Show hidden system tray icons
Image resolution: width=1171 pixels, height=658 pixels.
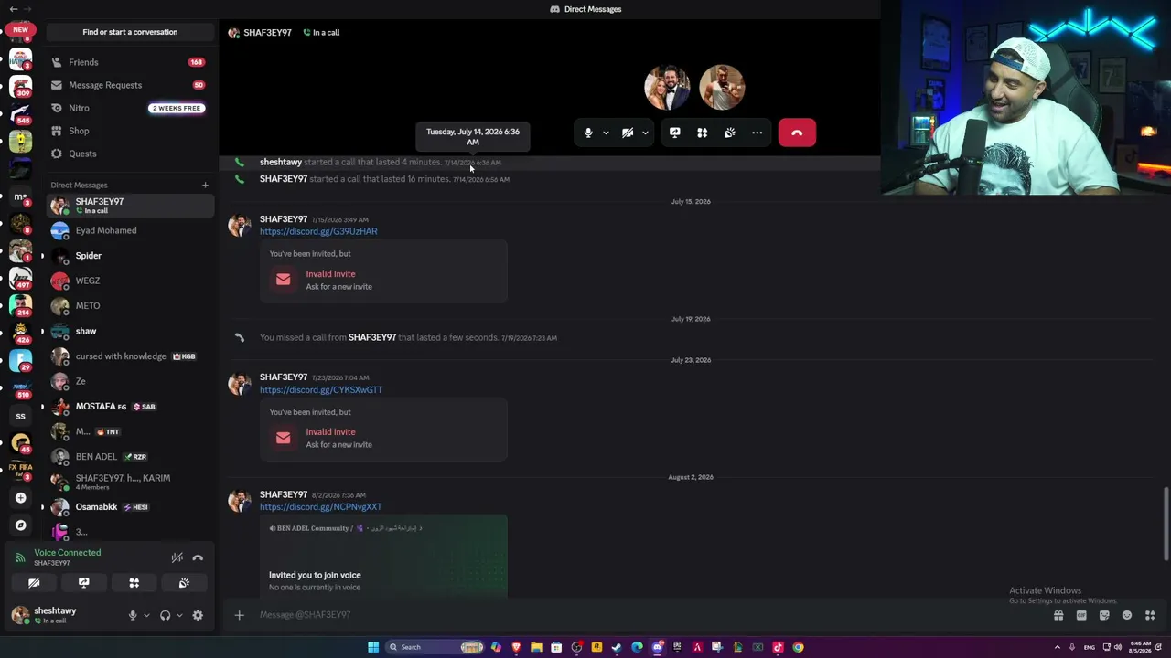point(1058,647)
